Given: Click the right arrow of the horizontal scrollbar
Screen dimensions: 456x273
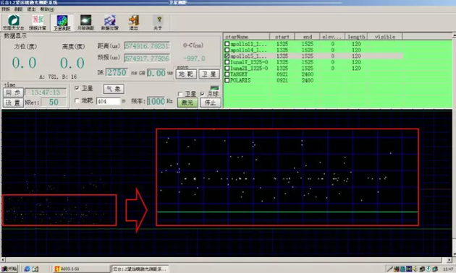Looking at the screenshot, I should coord(449,260).
